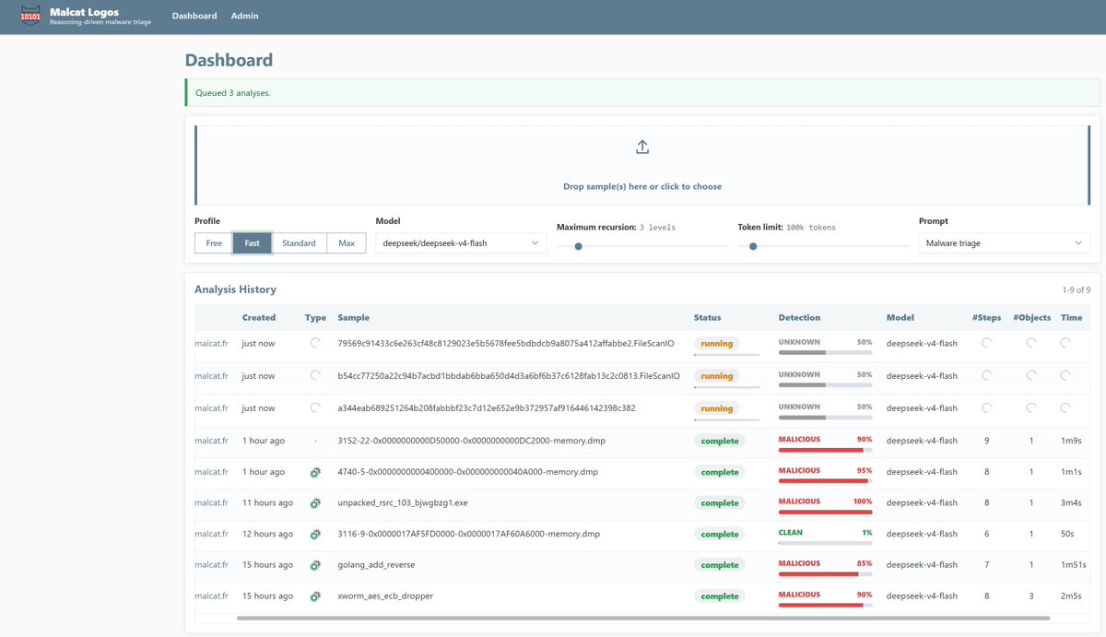Screen dimensions: 1106x637
Task: Click the upload arrow icon in drop zone
Action: 642,147
